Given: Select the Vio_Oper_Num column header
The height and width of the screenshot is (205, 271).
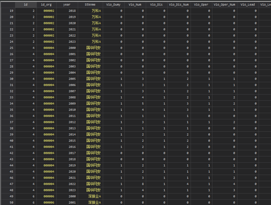Looking at the screenshot, I should 224,5.
